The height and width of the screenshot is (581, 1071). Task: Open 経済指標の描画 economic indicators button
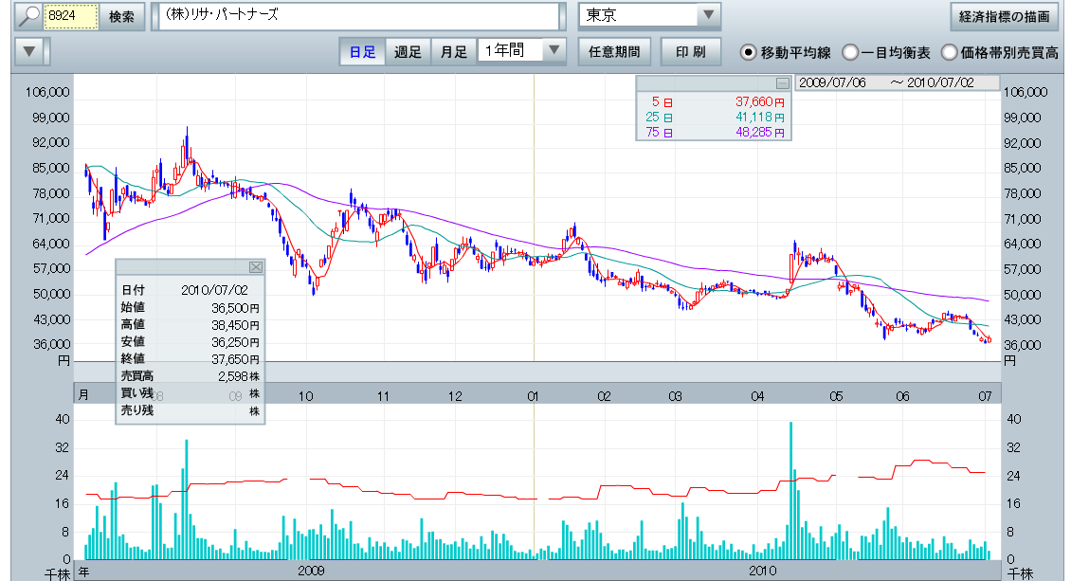click(1004, 17)
